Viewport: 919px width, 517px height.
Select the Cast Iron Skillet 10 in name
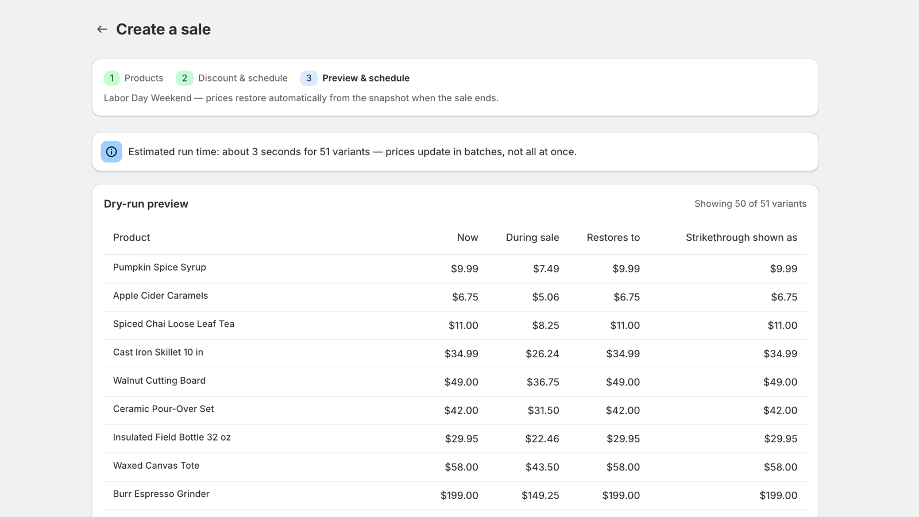(x=158, y=352)
